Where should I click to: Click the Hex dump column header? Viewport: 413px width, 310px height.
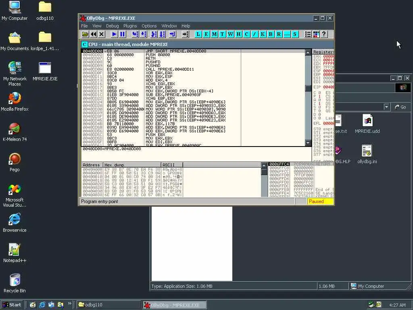(132, 165)
